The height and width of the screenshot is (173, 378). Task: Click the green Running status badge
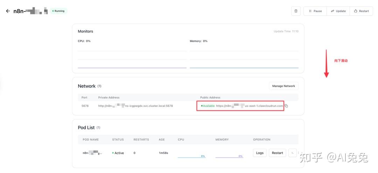click(x=58, y=11)
